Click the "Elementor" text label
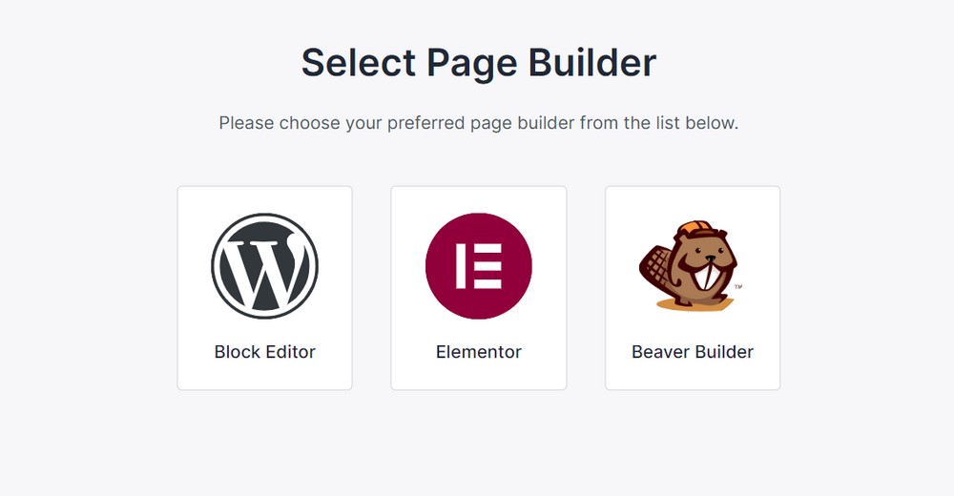 (x=478, y=352)
